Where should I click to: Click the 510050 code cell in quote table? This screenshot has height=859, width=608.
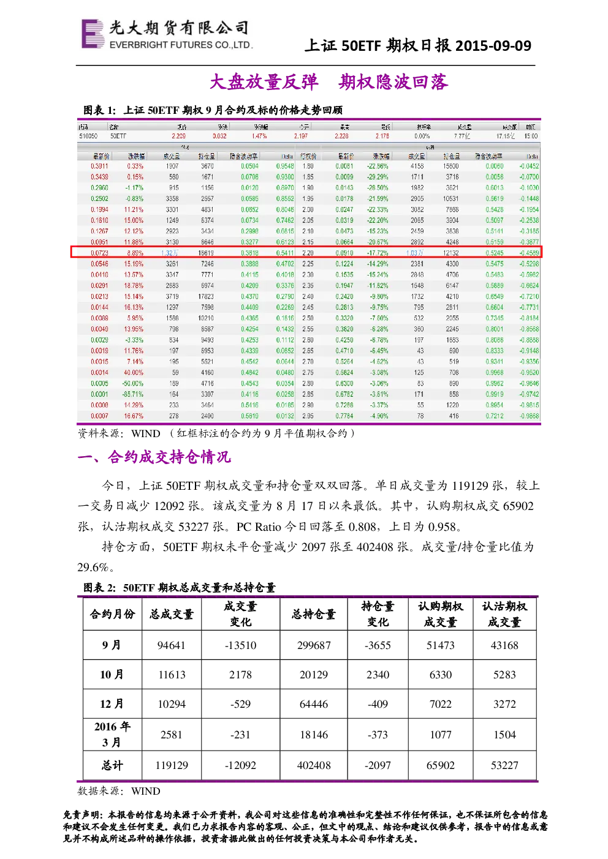click(x=88, y=136)
